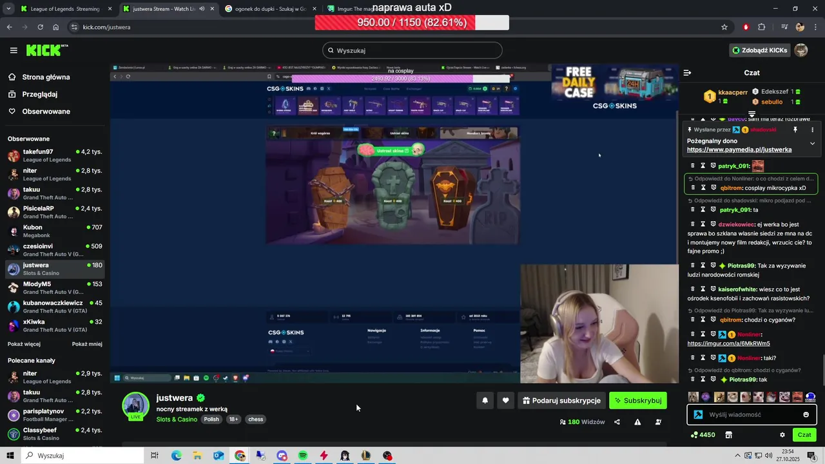Open the chat emoji picker
Image resolution: width=825 pixels, height=464 pixels.
806,414
